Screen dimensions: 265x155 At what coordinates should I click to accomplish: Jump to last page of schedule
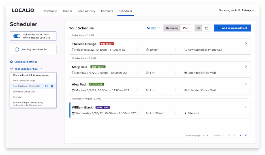tap(246, 135)
